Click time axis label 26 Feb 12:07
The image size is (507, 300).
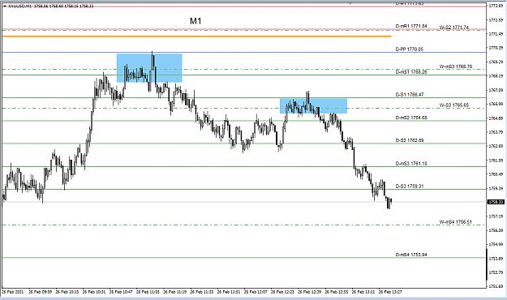(x=256, y=292)
